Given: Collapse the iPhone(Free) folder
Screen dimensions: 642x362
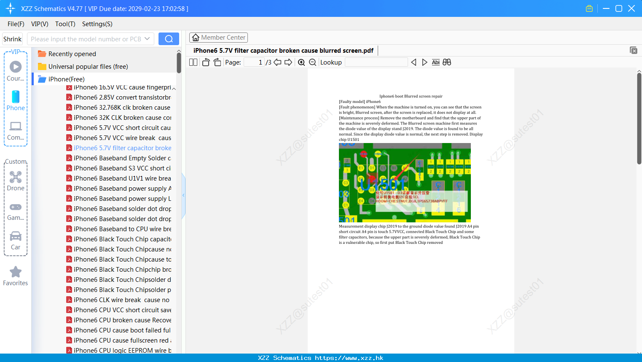Looking at the screenshot, I should (61, 79).
